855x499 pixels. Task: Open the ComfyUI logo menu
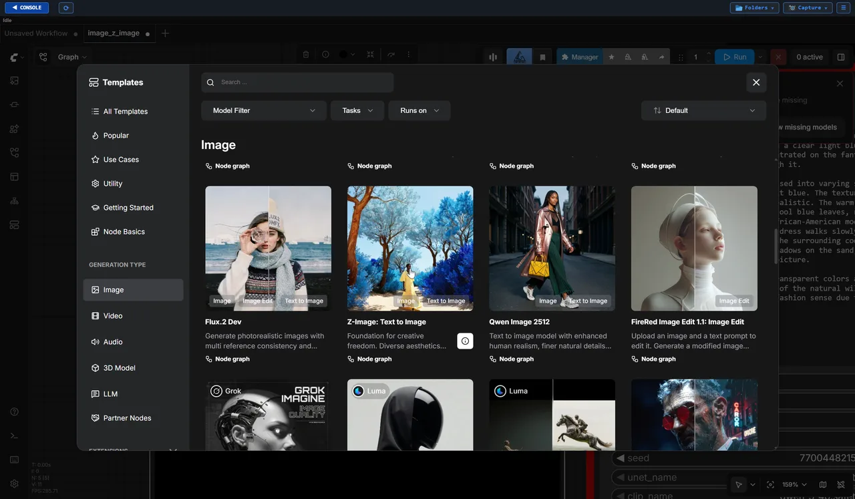click(x=17, y=57)
